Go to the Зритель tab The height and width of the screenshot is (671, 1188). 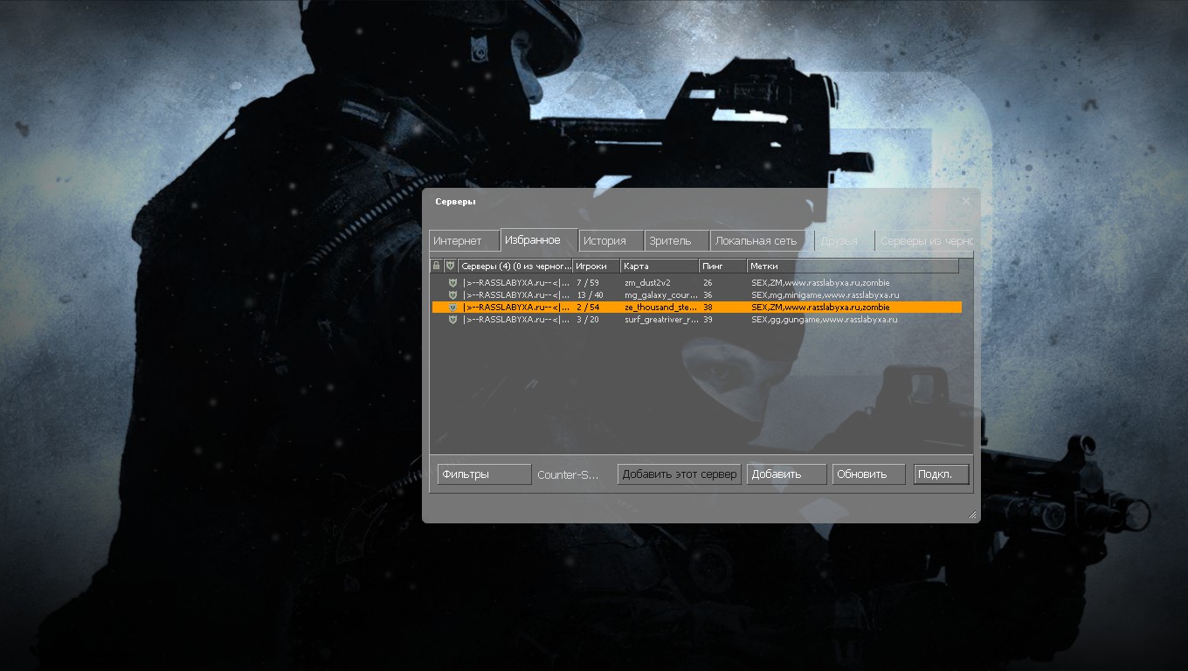(677, 240)
